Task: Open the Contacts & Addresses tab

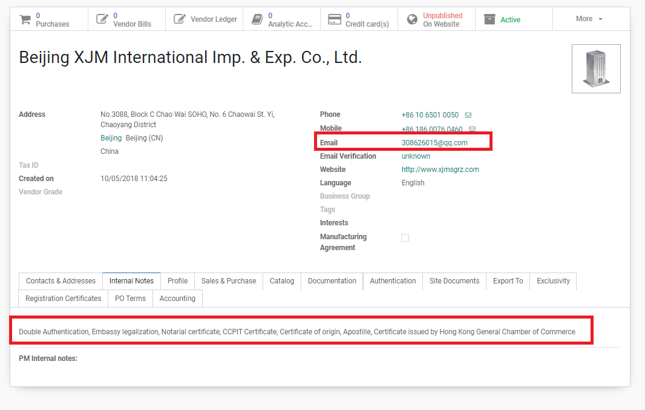Action: pyautogui.click(x=61, y=281)
